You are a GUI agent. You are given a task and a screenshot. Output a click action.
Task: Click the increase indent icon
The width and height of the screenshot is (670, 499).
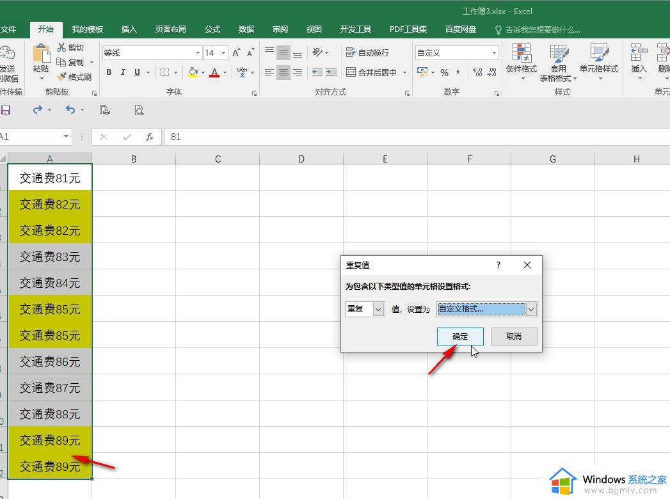coord(331,72)
